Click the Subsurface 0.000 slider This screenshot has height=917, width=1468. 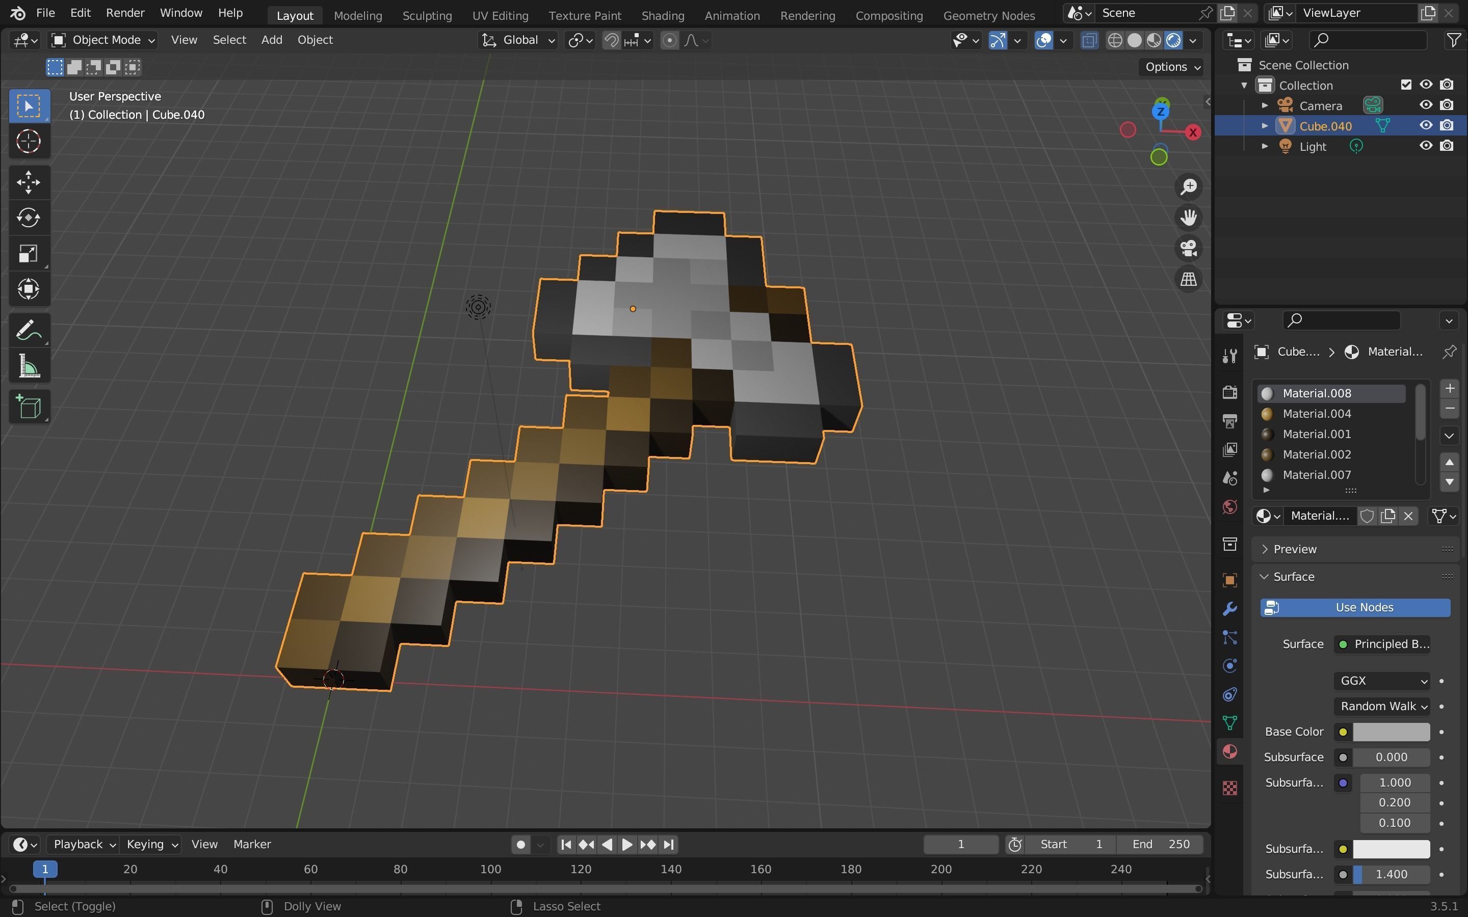click(1391, 757)
